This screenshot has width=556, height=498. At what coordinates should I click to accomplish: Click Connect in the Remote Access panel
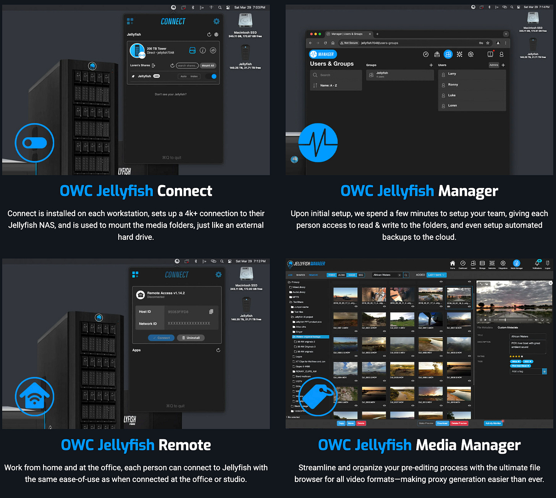pos(161,338)
